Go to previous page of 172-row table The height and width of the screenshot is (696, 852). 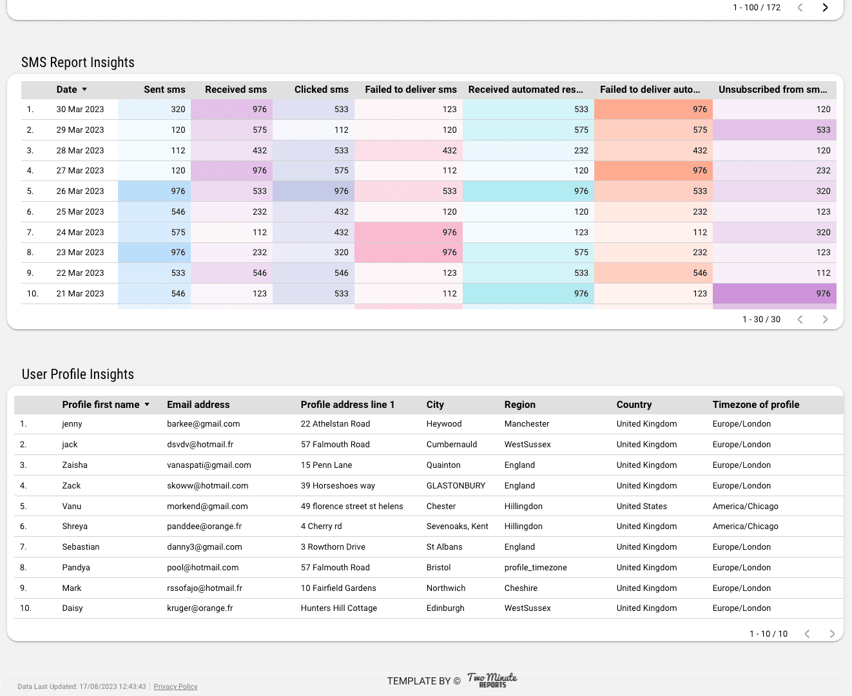click(x=800, y=8)
